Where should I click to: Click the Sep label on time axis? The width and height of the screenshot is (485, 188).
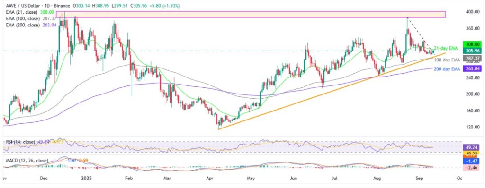point(420,178)
